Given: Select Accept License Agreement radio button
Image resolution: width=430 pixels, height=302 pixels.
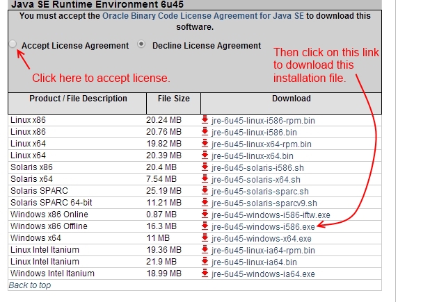Looking at the screenshot, I should pos(13,44).
